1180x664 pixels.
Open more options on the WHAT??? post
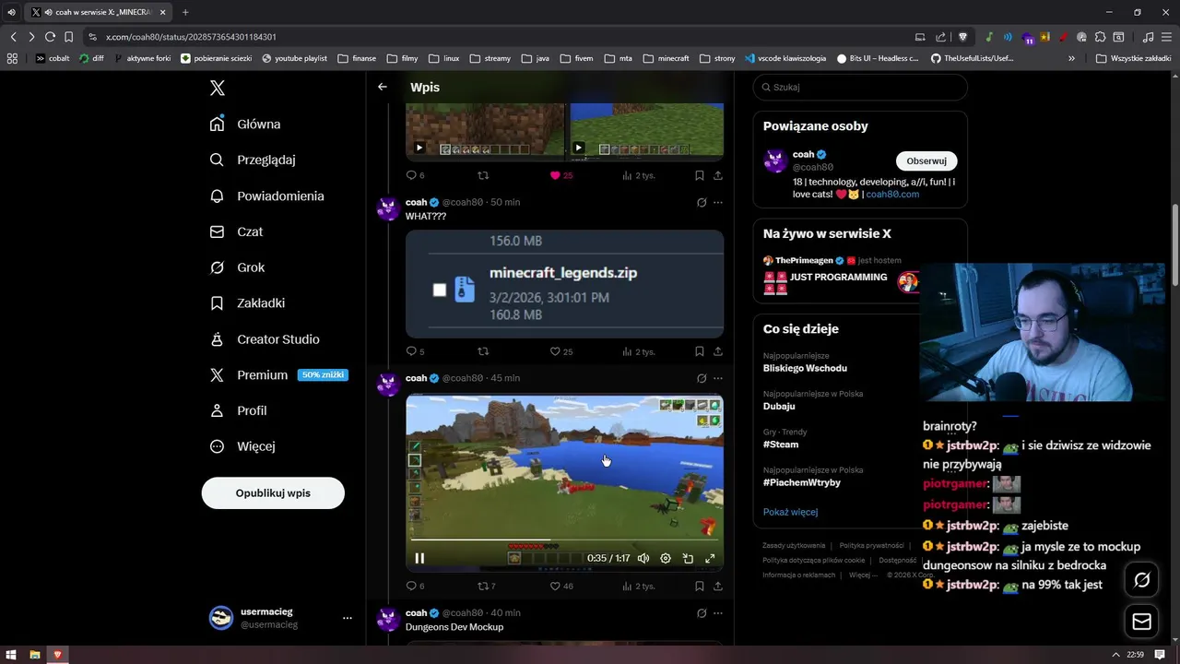pos(718,202)
